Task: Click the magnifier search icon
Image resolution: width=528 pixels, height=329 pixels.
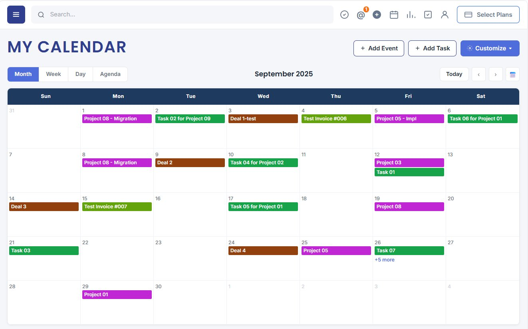Action: (x=41, y=14)
